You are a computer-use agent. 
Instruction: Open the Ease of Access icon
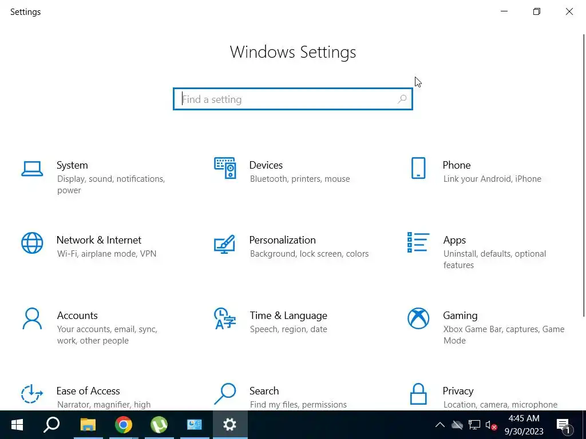tap(32, 394)
